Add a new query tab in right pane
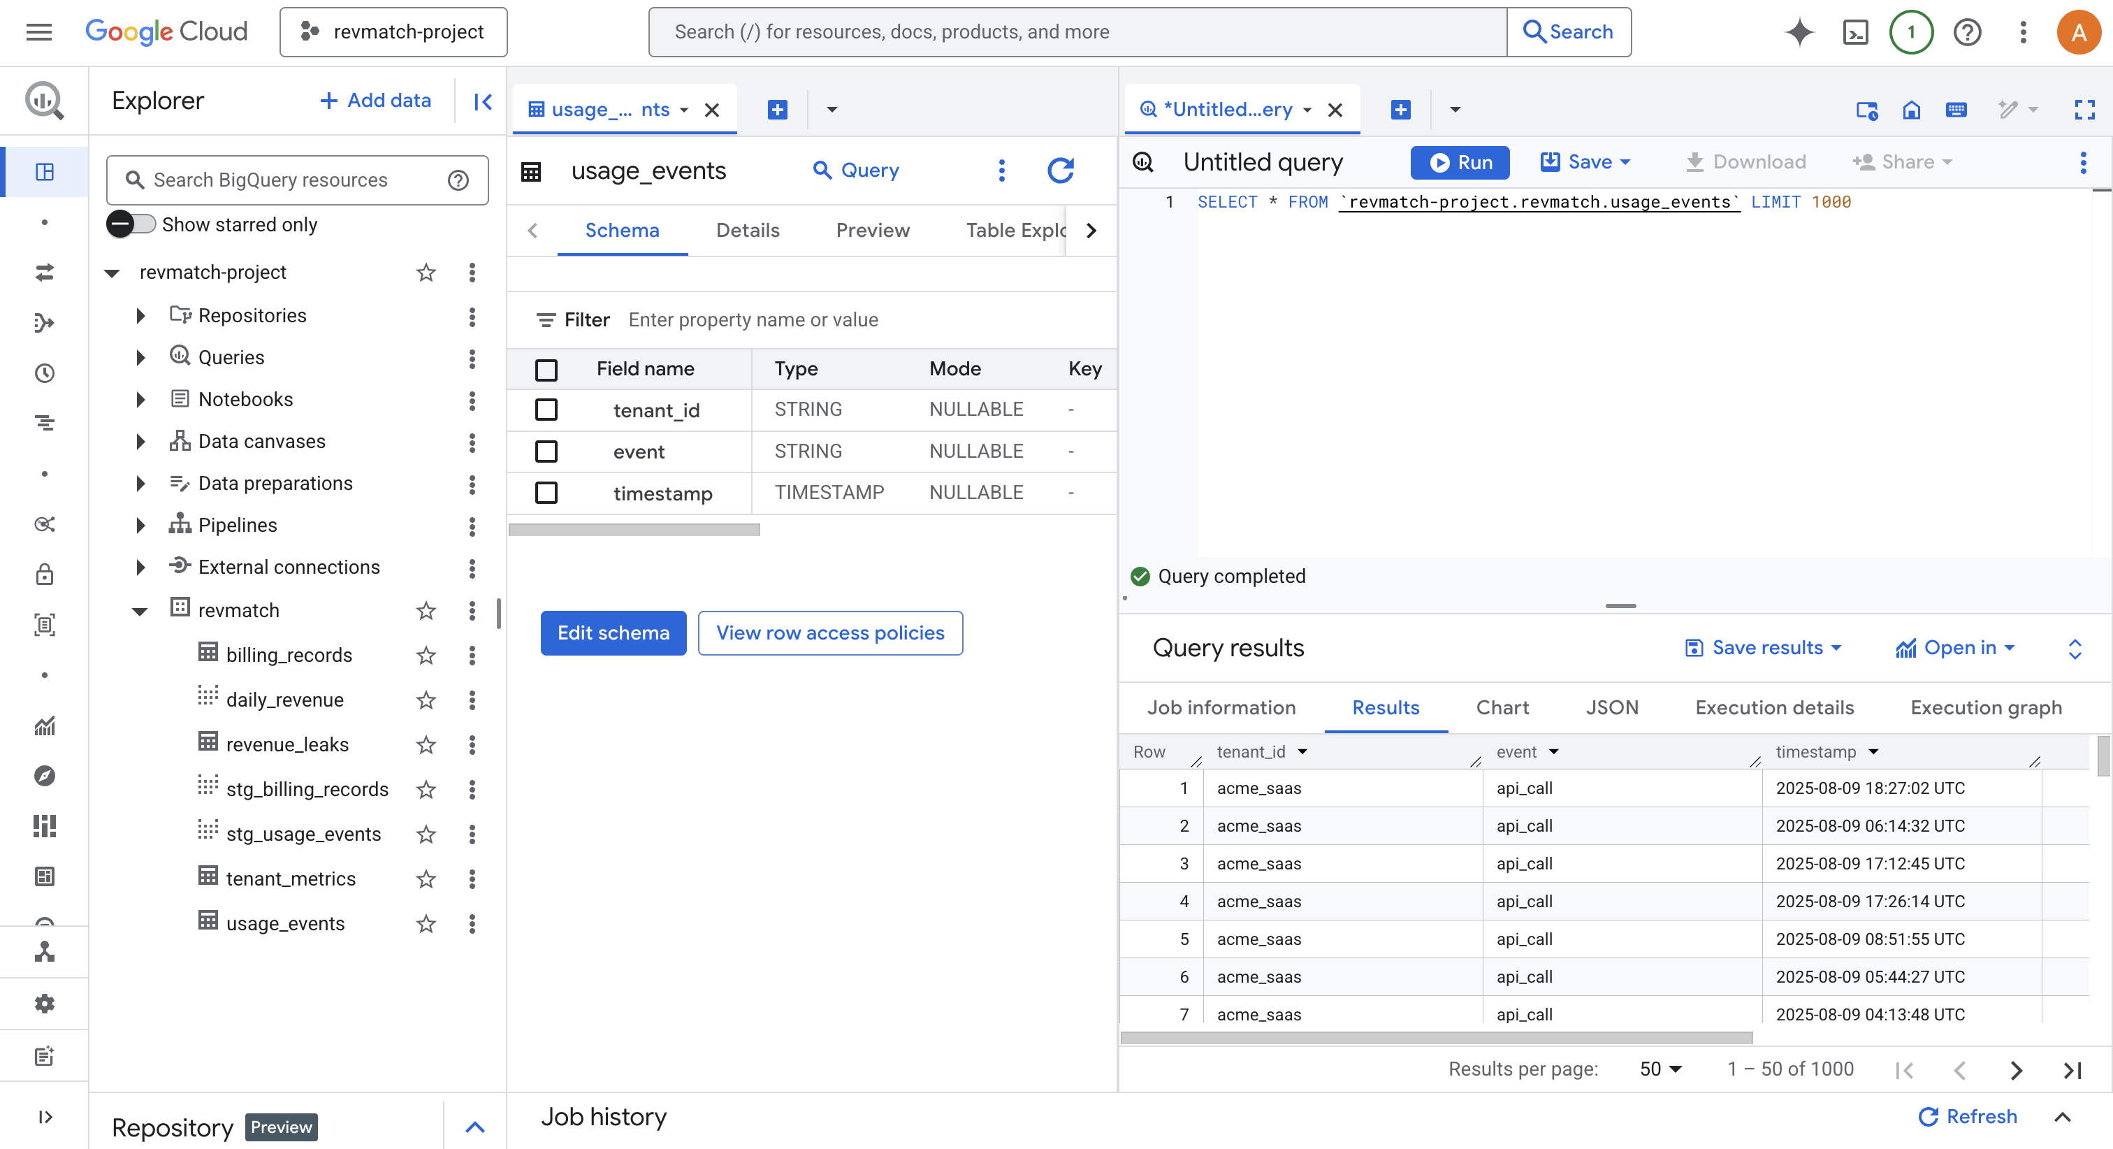Image resolution: width=2113 pixels, height=1149 pixels. 1401,109
